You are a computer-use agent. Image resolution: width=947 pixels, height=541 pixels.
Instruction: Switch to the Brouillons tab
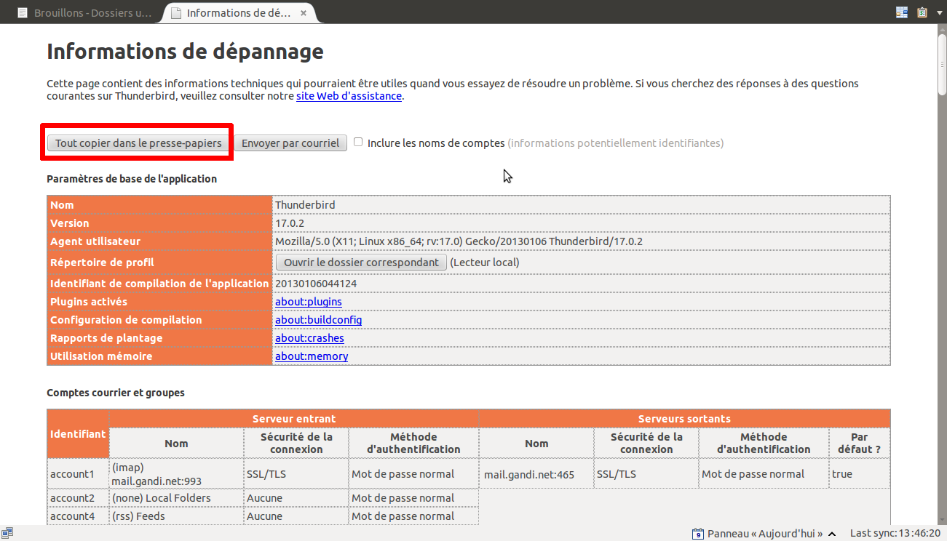coord(85,13)
